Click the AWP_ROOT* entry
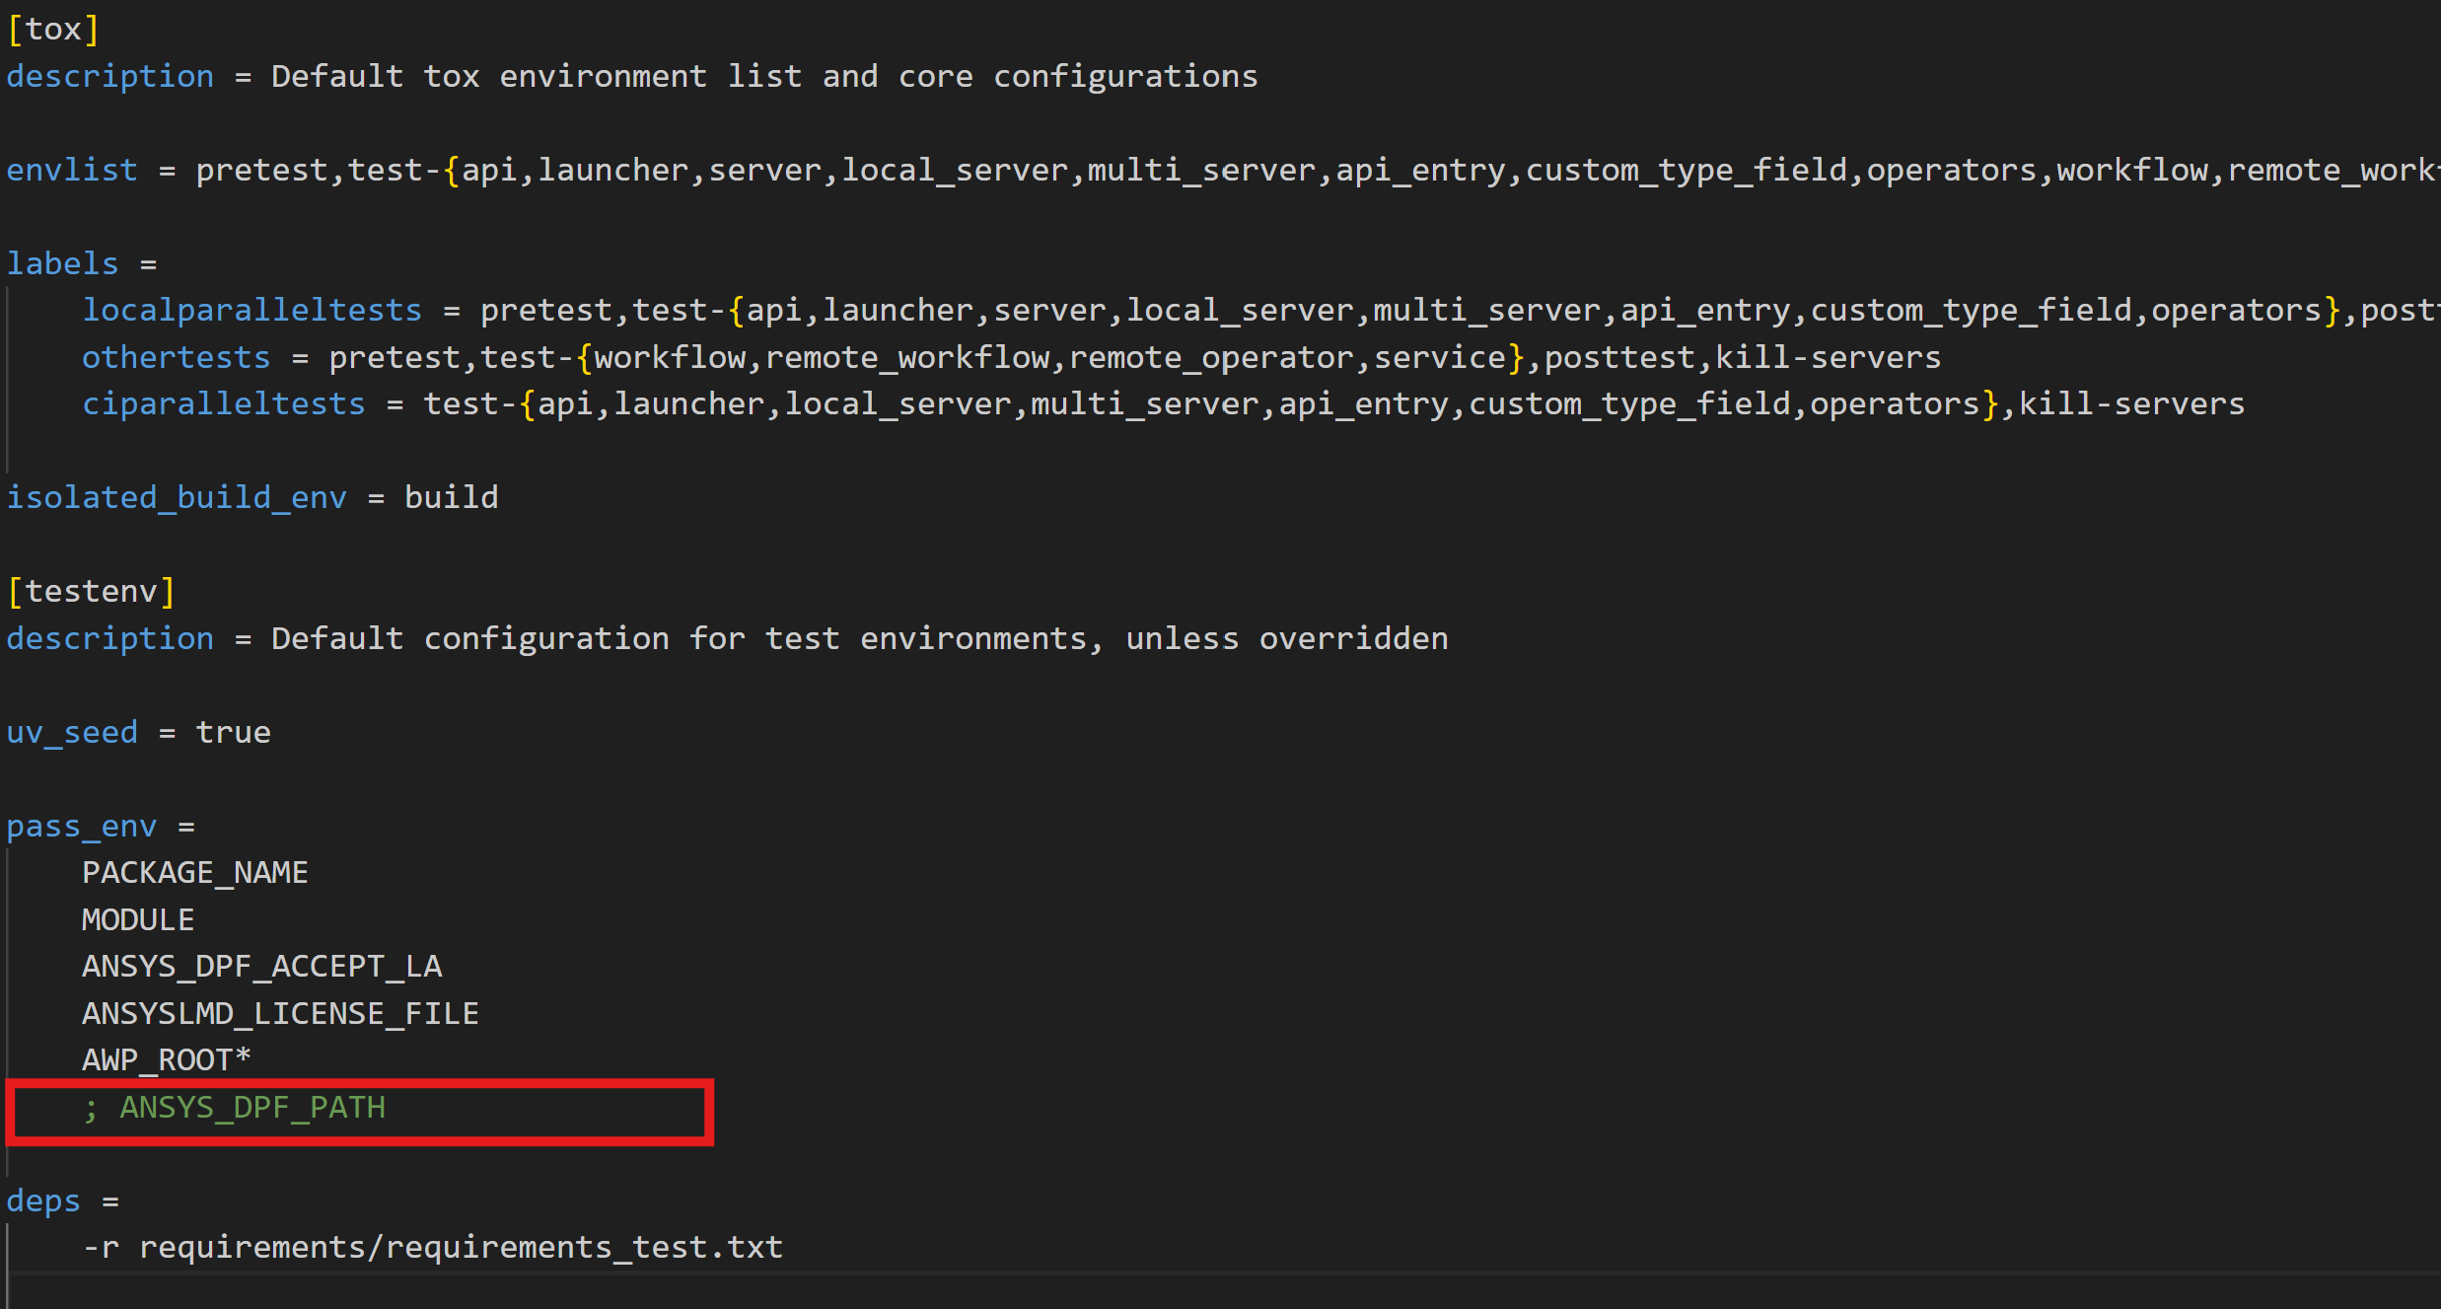The width and height of the screenshot is (2441, 1309). 166,1059
